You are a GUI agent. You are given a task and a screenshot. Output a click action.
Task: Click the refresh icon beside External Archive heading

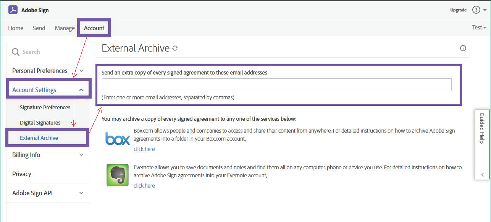pos(174,48)
